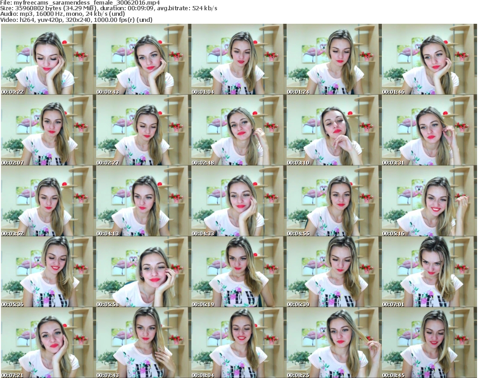Click the thumbnail stamped 00:06:39

click(334, 272)
